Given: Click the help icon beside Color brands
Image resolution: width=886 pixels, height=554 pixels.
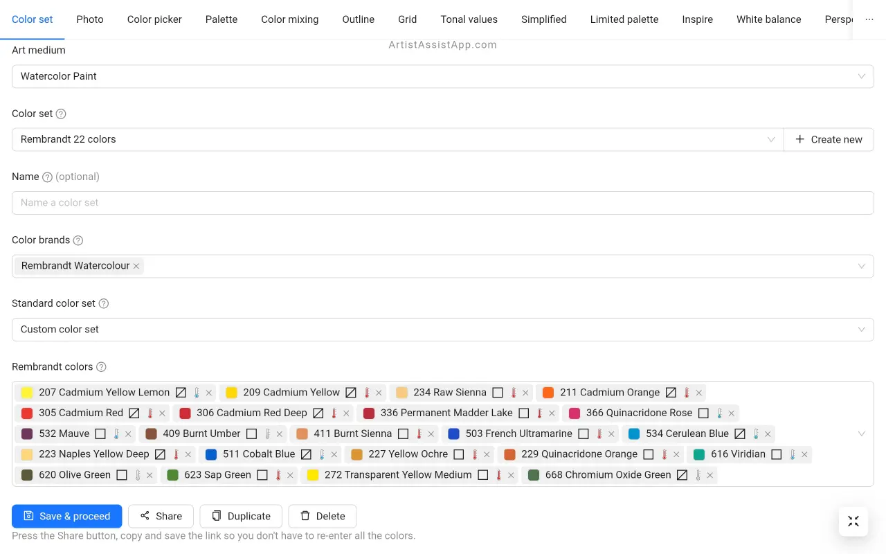Looking at the screenshot, I should point(78,240).
